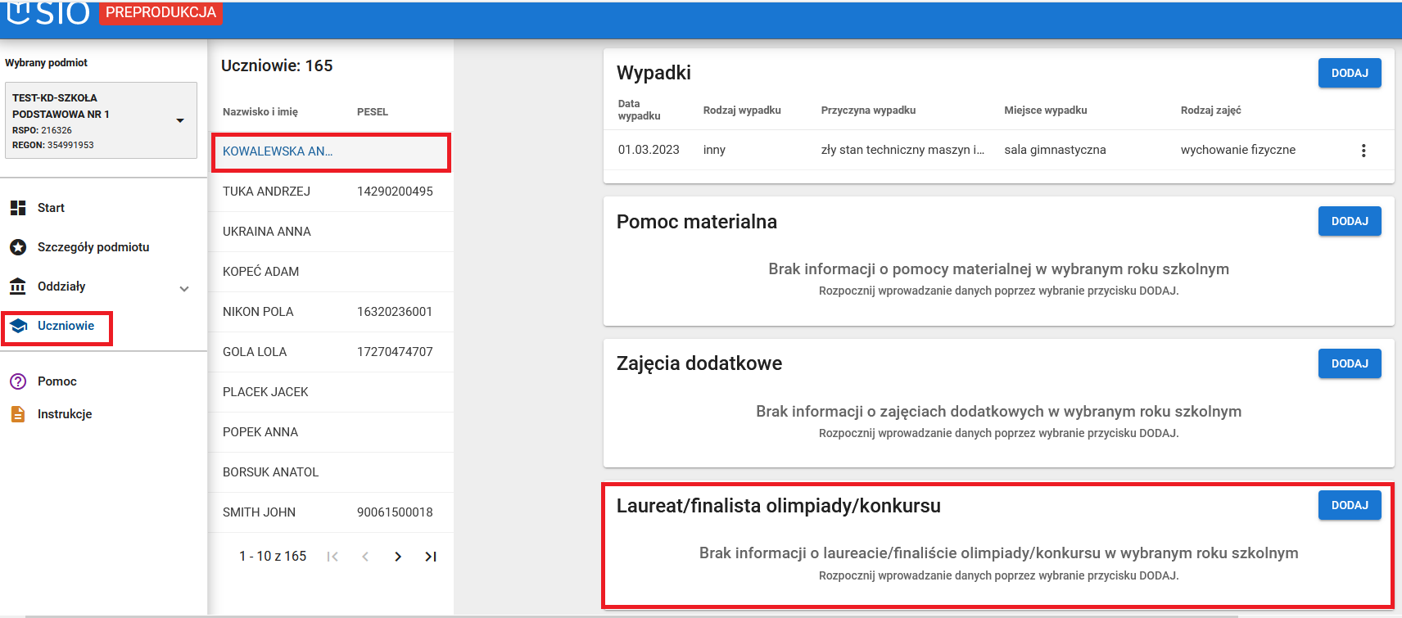Open the Wybrany podmiot school dropdown
Screen dimensions: 1402x618
101,120
